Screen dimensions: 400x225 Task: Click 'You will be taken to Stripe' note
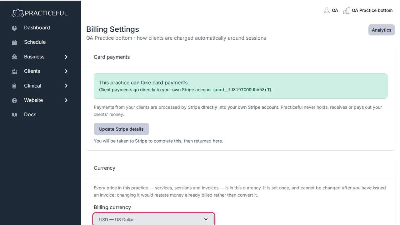point(158,141)
